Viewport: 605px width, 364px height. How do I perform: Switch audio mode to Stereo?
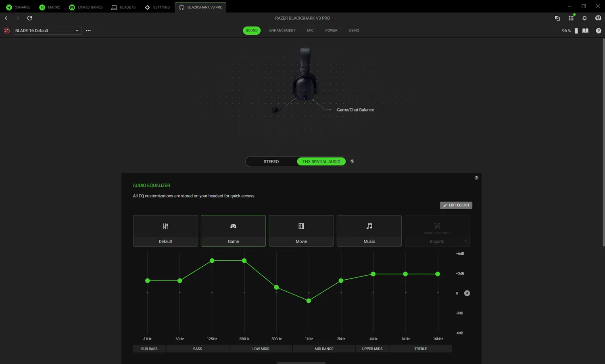pos(271,161)
